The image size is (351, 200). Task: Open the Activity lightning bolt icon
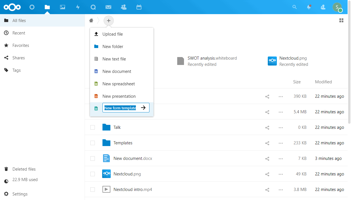point(78,7)
